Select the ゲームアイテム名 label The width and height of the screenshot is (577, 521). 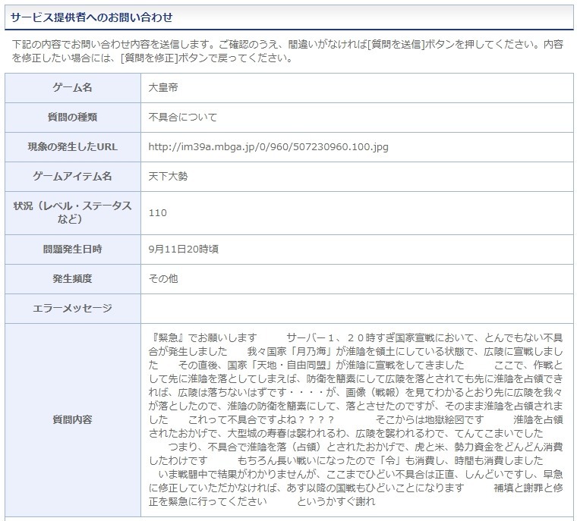click(x=72, y=176)
